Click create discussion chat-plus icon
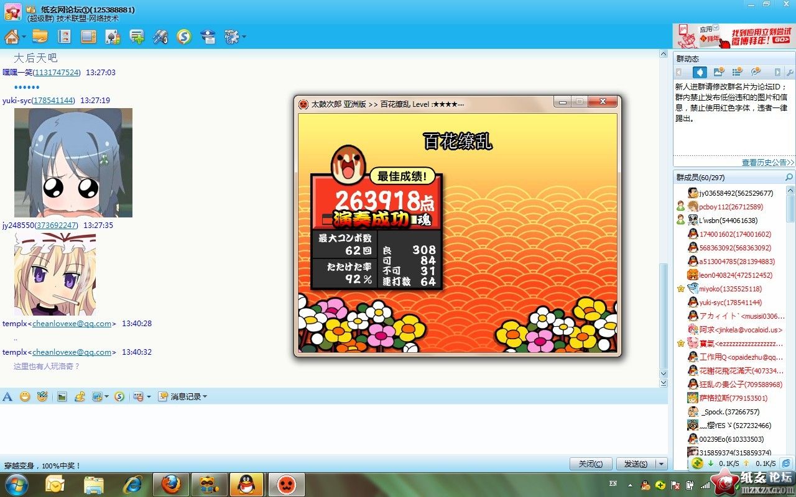796x497 pixels. point(137,37)
